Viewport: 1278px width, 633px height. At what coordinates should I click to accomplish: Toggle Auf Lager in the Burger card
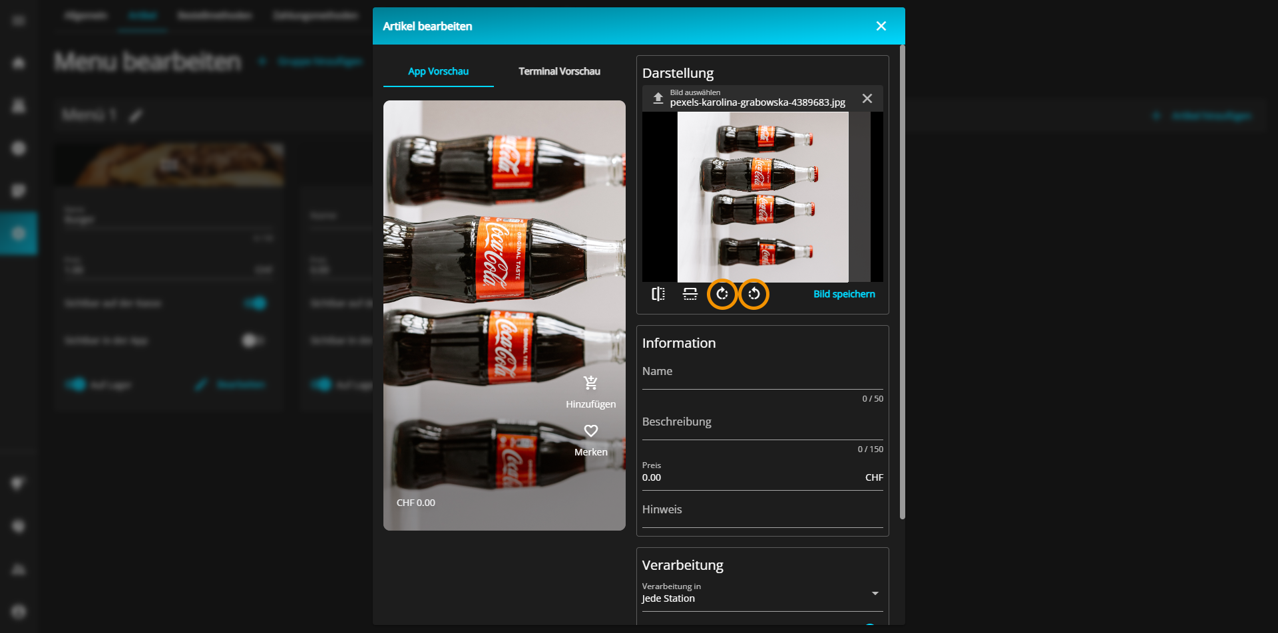(x=75, y=384)
